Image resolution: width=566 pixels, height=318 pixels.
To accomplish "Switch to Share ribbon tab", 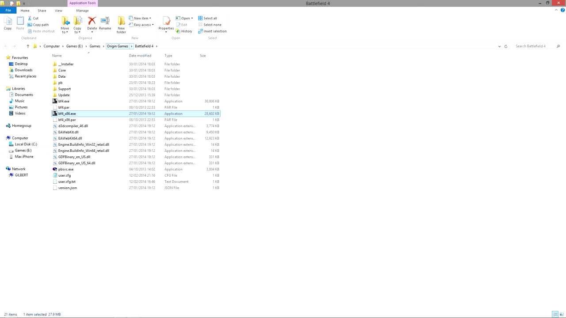I will [x=42, y=11].
